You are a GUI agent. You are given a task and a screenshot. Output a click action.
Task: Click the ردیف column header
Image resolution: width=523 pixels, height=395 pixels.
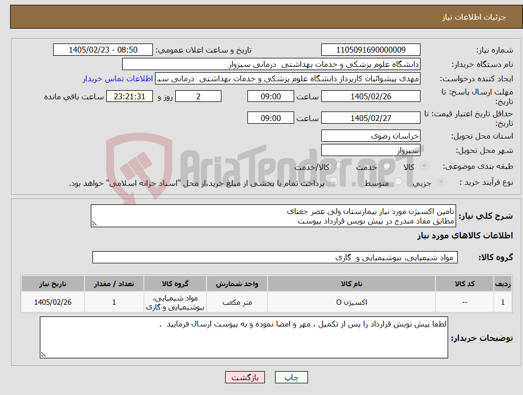click(503, 284)
